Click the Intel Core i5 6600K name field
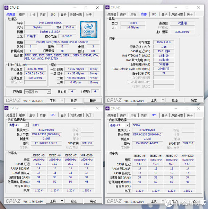The image size is (208, 209). pyautogui.click(x=50, y=23)
